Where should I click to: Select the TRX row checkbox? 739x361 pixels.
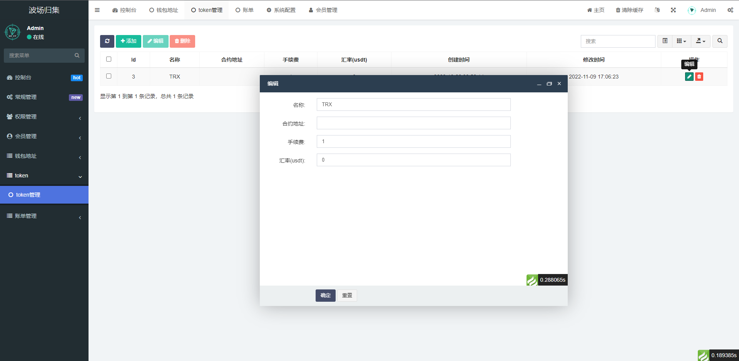click(x=109, y=76)
